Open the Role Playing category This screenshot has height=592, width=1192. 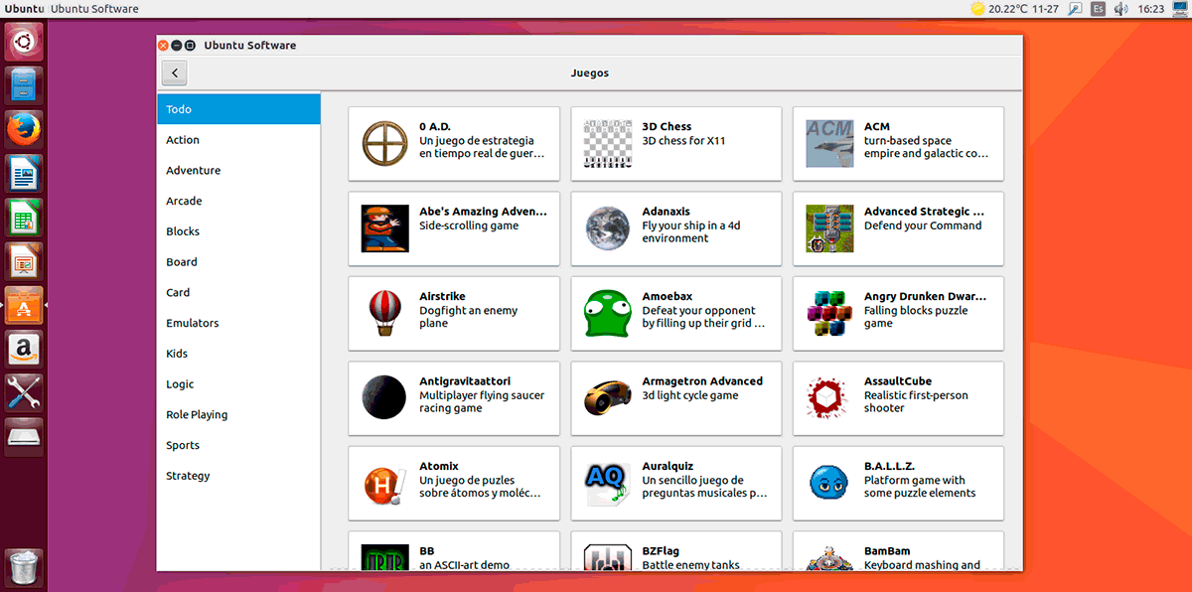238,415
